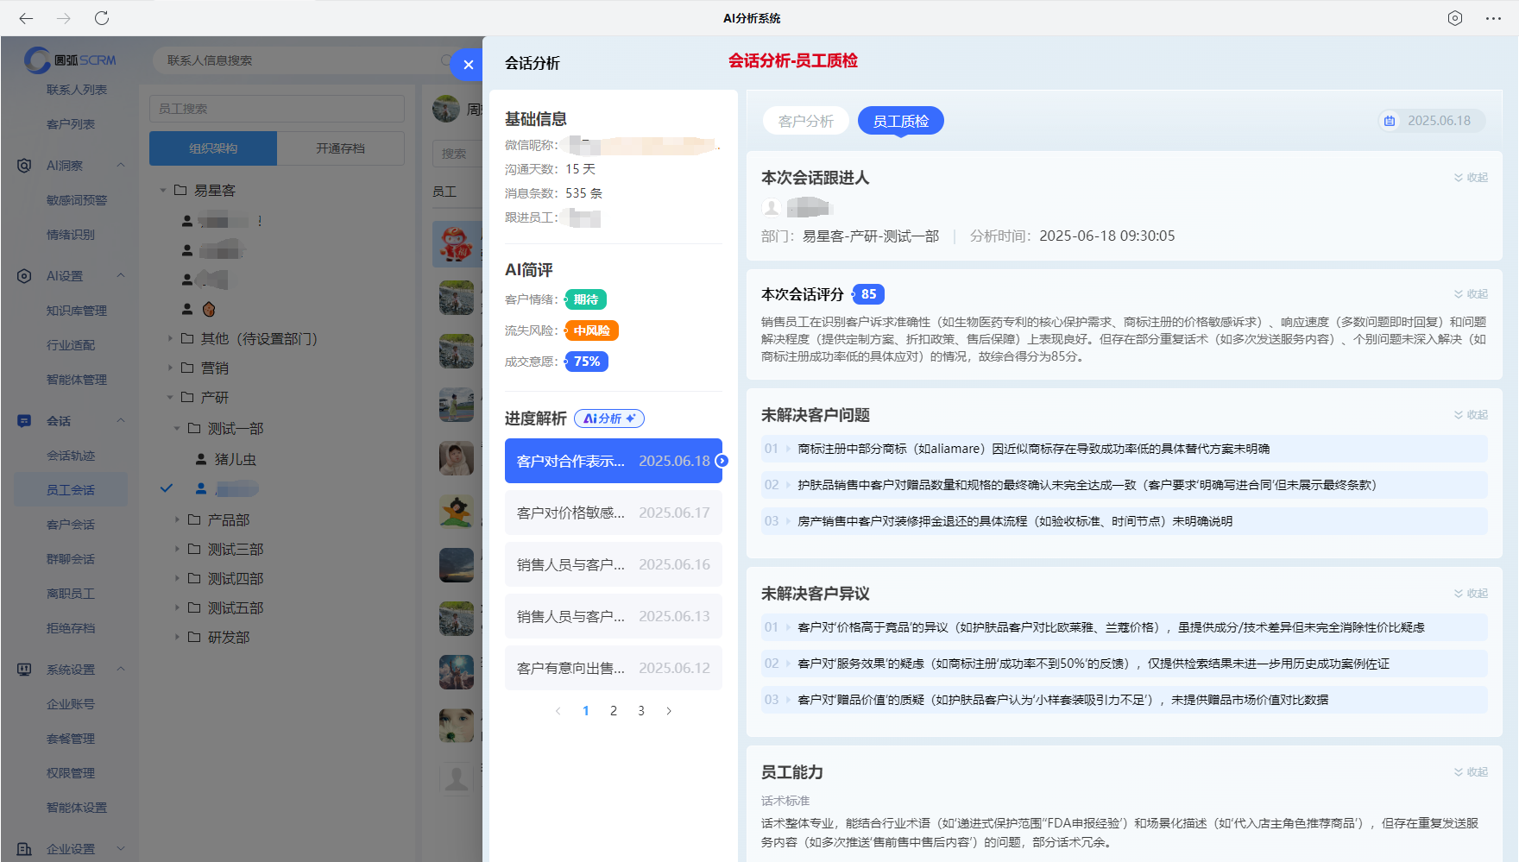
Task: Go to page 2 of progress list
Action: (x=614, y=711)
